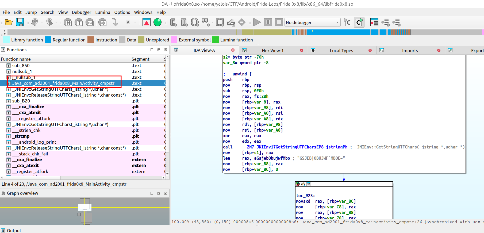Image resolution: width=484 pixels, height=233 pixels.
Task: Expand the jump-back history arrow dropdown
Action: click(x=42, y=22)
